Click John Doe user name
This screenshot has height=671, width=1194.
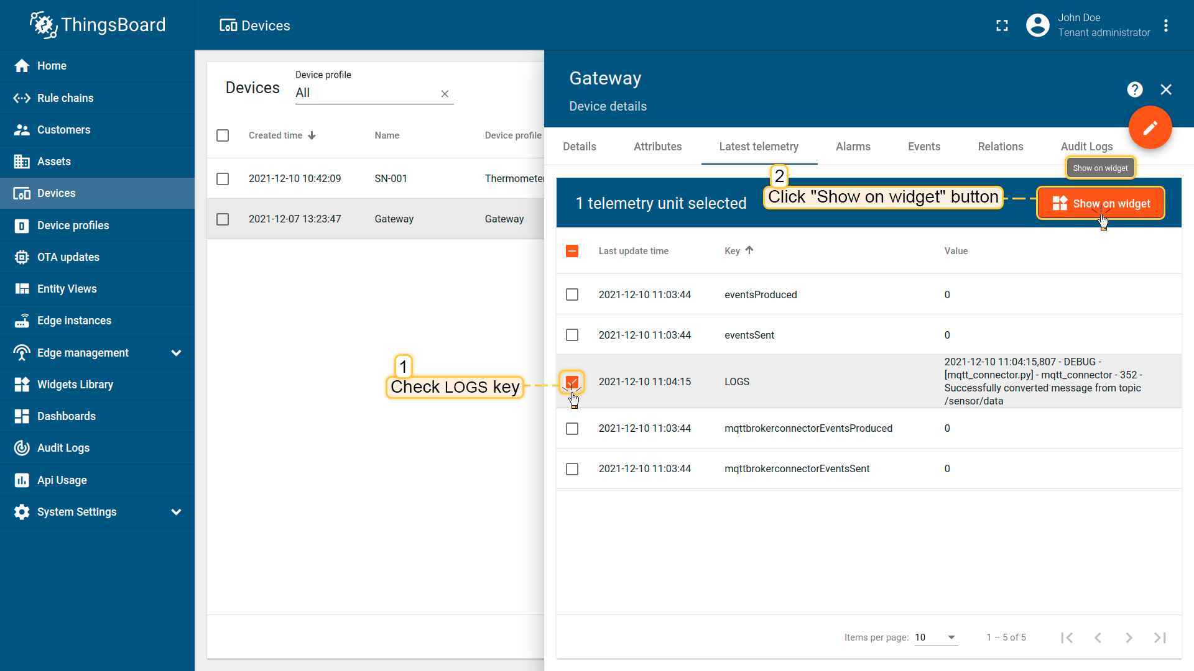click(x=1079, y=18)
